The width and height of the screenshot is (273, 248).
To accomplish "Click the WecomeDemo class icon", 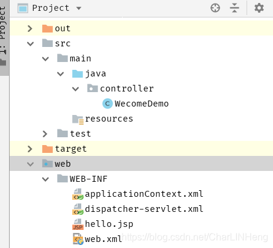I will 108,104.
